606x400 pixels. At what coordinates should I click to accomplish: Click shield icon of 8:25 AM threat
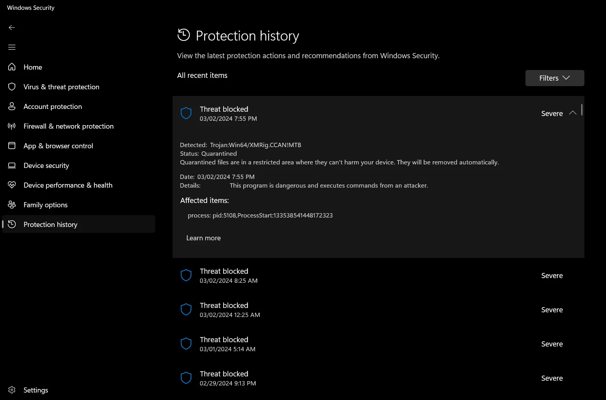(186, 275)
